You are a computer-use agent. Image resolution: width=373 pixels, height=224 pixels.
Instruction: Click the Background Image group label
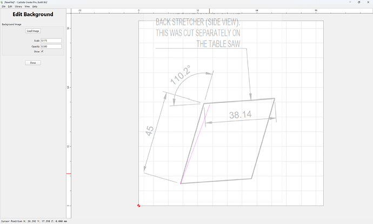[12, 24]
